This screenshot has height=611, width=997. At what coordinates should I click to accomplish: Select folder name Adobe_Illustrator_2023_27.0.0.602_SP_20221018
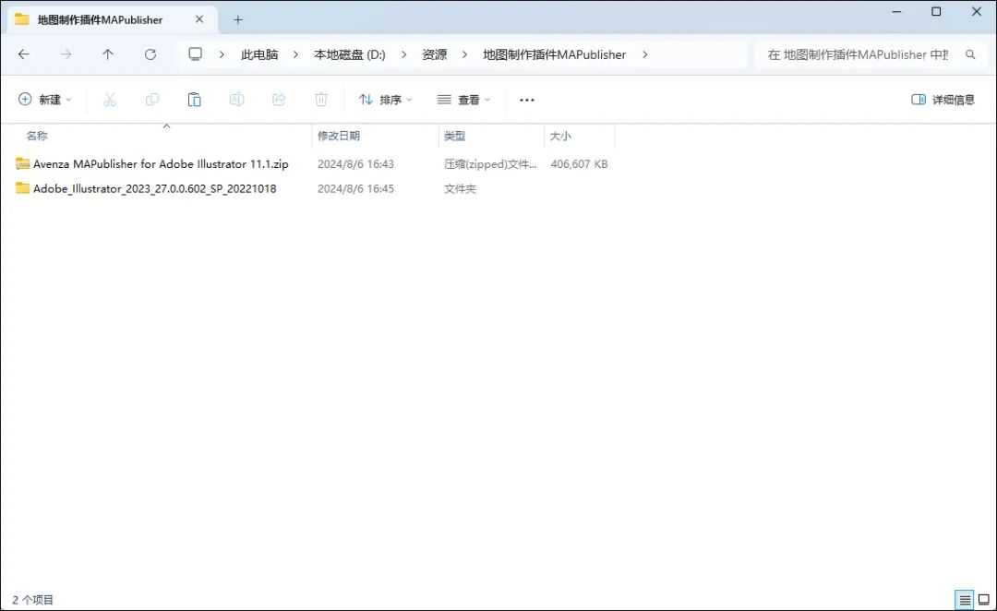[x=154, y=188]
